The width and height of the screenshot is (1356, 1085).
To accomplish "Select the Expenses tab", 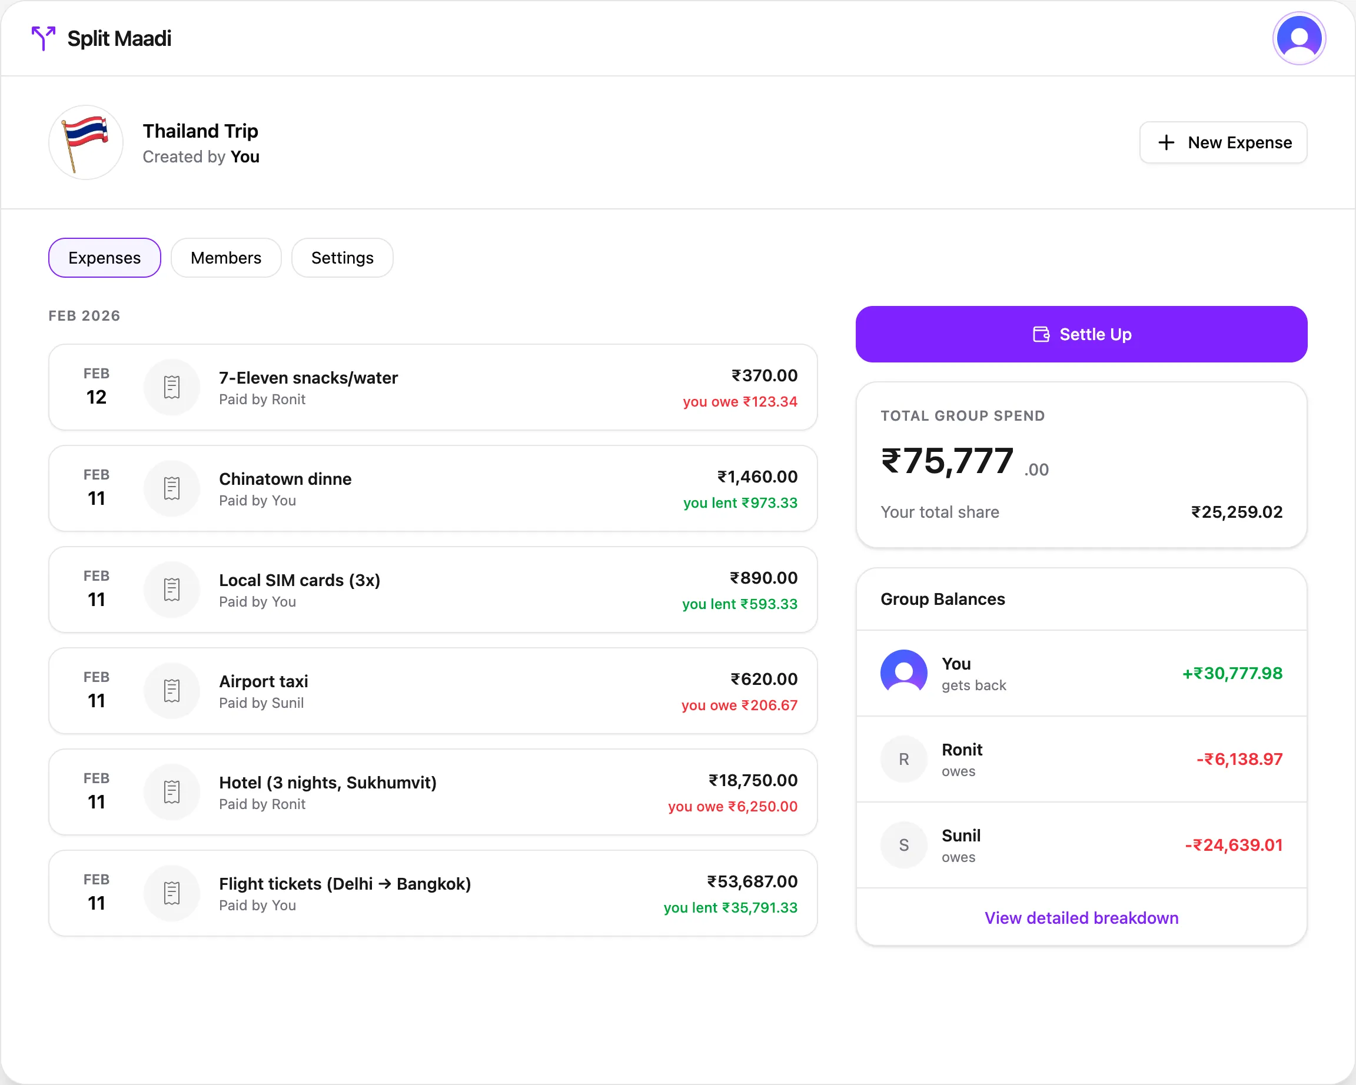I will [x=104, y=258].
